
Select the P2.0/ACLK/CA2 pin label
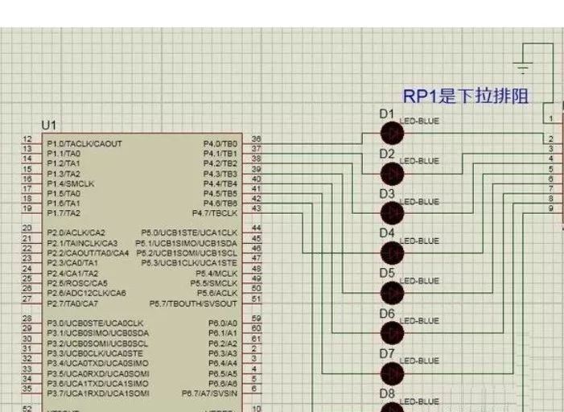tap(76, 233)
